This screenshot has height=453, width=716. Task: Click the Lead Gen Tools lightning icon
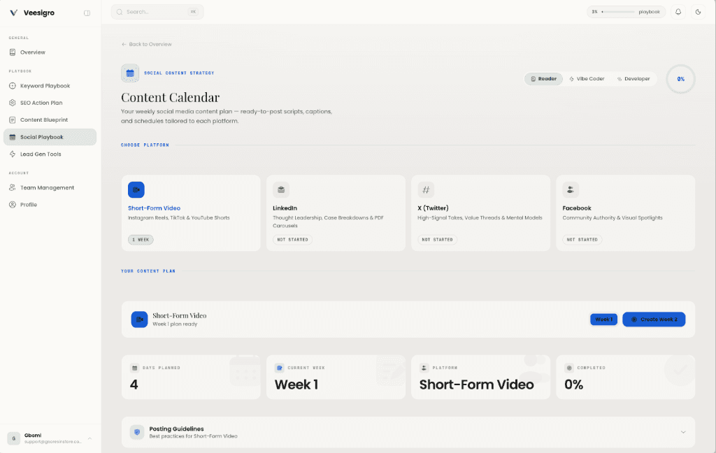pos(13,154)
